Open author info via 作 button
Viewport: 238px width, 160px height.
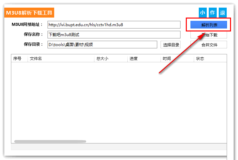[x=212, y=13]
